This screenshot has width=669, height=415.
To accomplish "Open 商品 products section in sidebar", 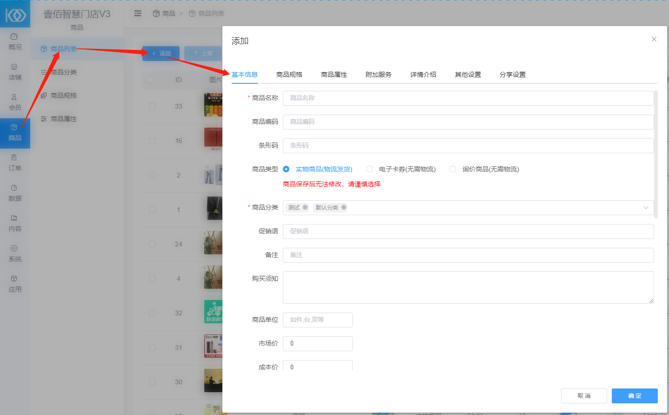I will (15, 133).
